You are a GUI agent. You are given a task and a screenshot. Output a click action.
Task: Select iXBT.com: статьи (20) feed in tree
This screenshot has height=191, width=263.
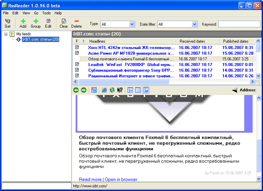(x=41, y=39)
